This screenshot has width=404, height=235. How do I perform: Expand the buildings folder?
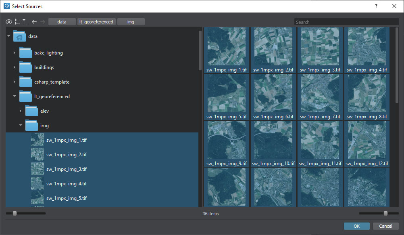tap(15, 67)
